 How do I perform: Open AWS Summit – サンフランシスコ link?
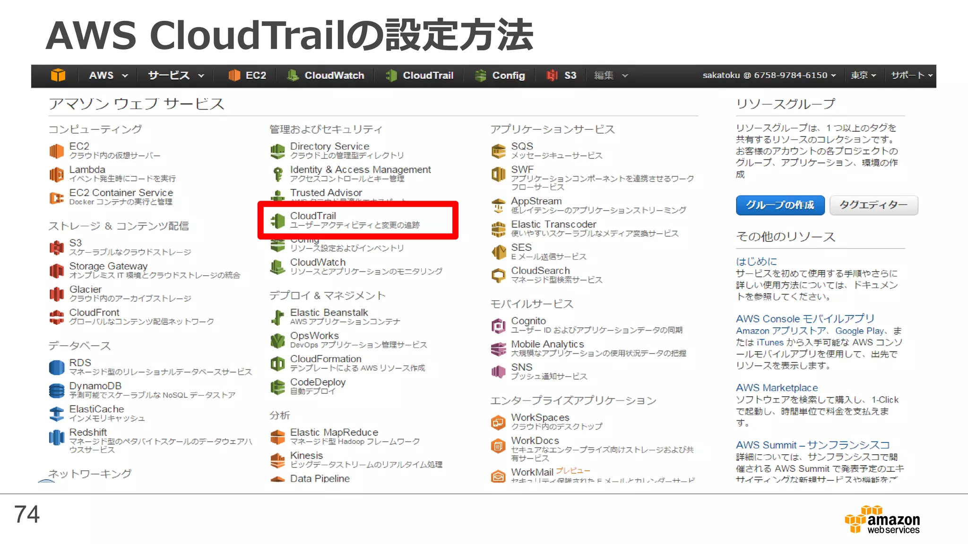[x=813, y=445]
